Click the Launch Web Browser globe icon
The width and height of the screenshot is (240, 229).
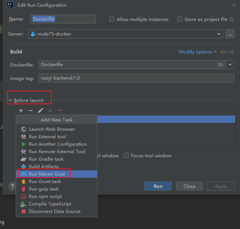(x=24, y=129)
